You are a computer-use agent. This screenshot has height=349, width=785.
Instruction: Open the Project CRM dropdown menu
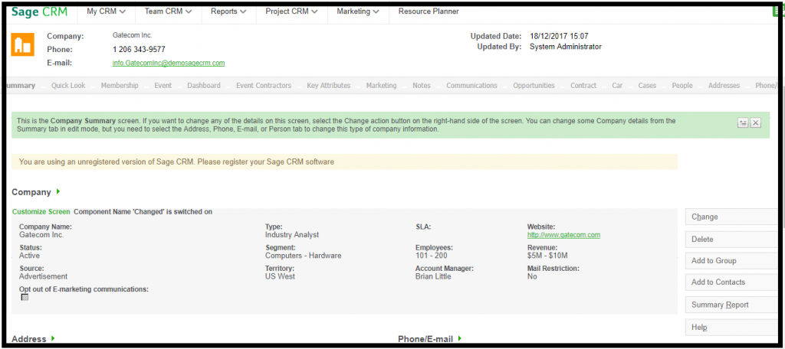(291, 11)
